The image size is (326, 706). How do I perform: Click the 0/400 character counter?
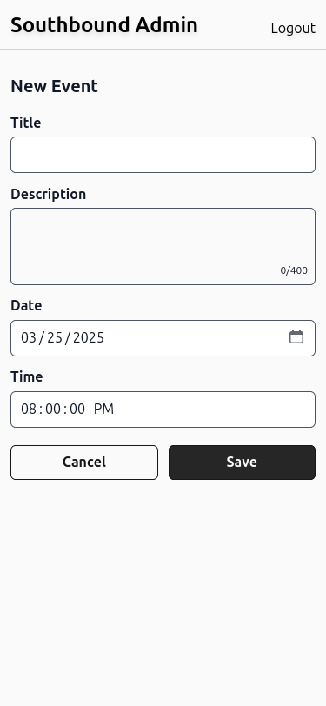tap(294, 270)
